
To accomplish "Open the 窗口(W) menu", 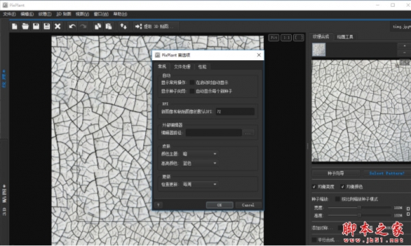I will pyautogui.click(x=101, y=14).
